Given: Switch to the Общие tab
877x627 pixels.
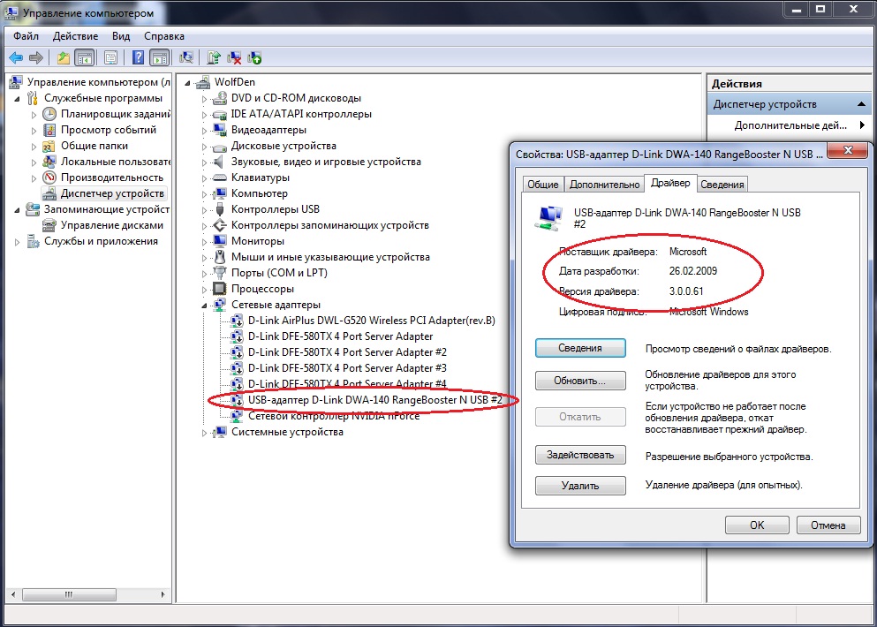Looking at the screenshot, I should point(542,185).
